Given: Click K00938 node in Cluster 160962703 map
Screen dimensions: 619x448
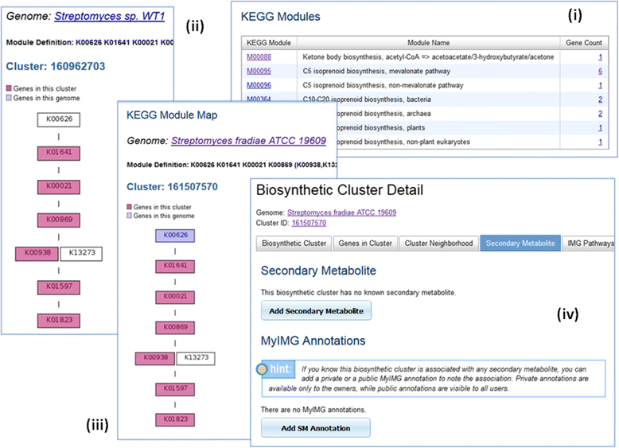Looking at the screenshot, I should click(x=37, y=254).
